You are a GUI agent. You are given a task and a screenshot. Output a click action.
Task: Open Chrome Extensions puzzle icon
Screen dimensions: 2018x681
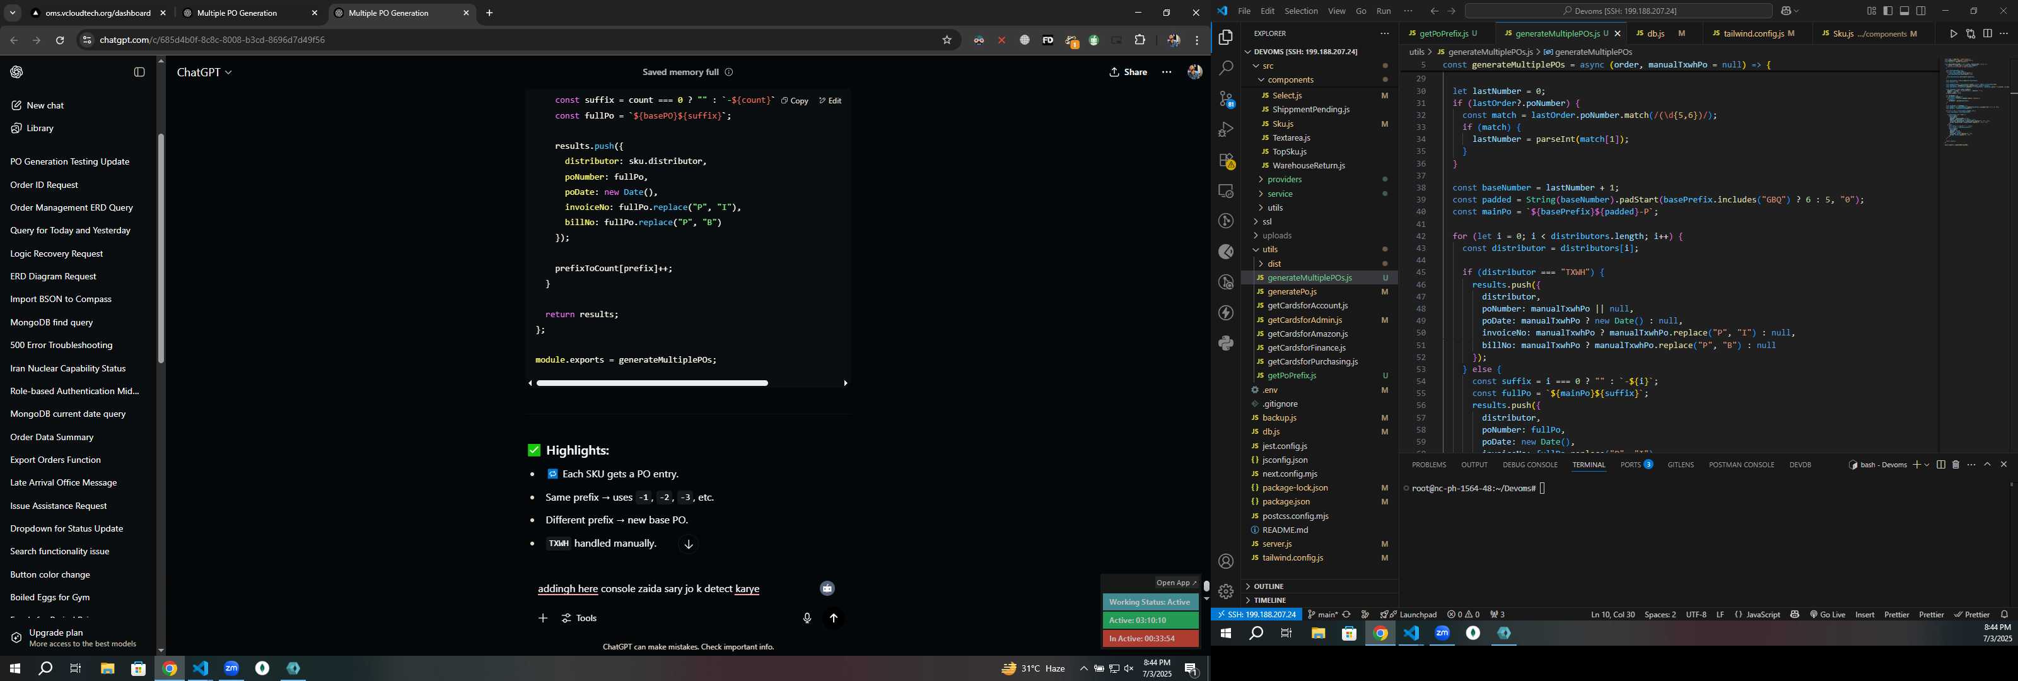coord(1140,40)
